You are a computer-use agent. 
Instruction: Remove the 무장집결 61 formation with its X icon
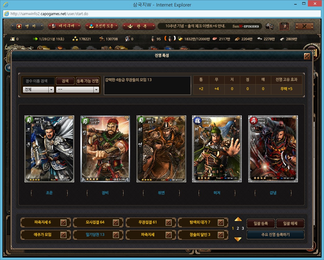(169, 223)
